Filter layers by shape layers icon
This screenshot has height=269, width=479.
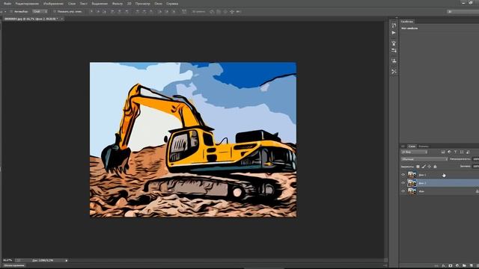[462, 152]
